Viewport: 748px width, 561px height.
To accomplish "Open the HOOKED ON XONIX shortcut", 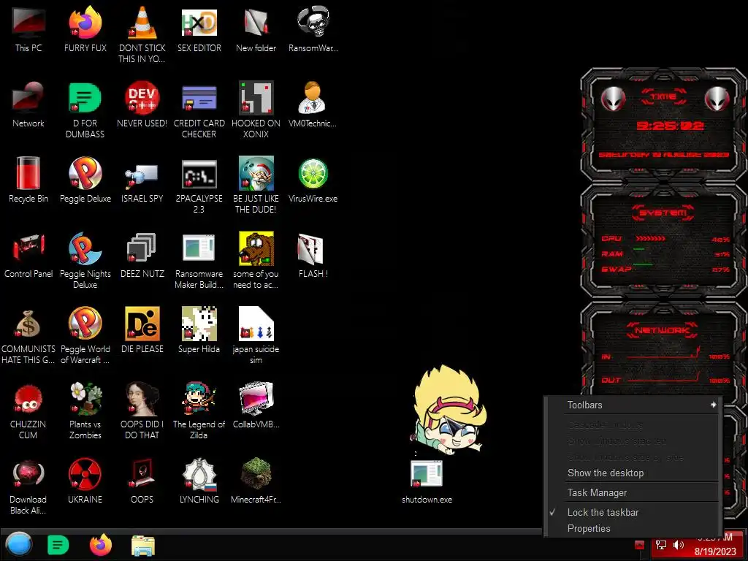I will pos(256,98).
